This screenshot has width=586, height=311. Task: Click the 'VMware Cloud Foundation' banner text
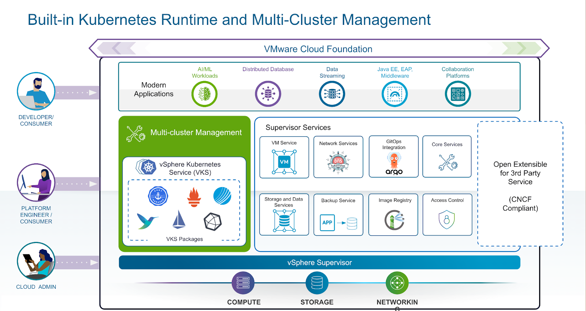point(318,49)
